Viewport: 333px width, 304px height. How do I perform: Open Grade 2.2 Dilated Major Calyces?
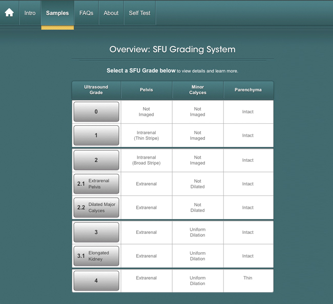coord(96,208)
